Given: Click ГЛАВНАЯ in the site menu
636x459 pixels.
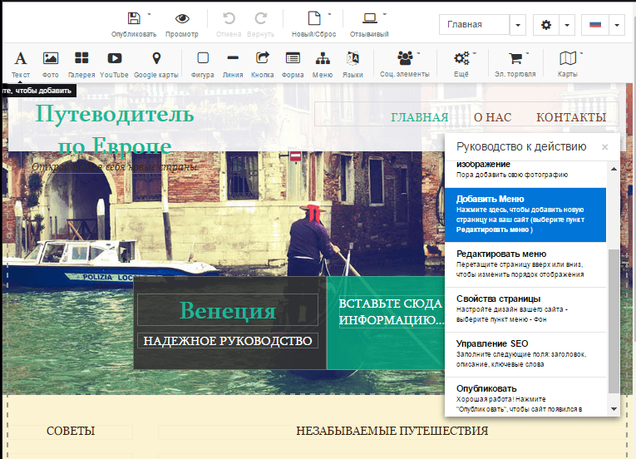Looking at the screenshot, I should [x=420, y=117].
